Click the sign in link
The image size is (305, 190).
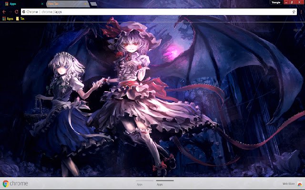point(297,30)
